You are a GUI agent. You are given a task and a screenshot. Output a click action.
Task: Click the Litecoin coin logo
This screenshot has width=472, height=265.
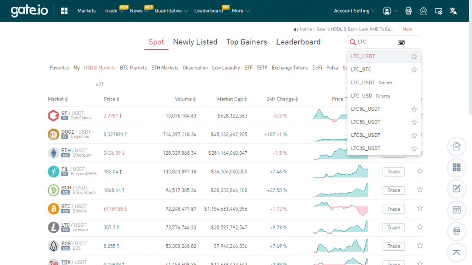[53, 227]
